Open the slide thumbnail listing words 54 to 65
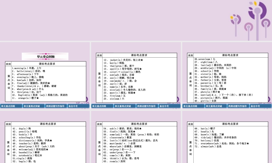 (136, 137)
